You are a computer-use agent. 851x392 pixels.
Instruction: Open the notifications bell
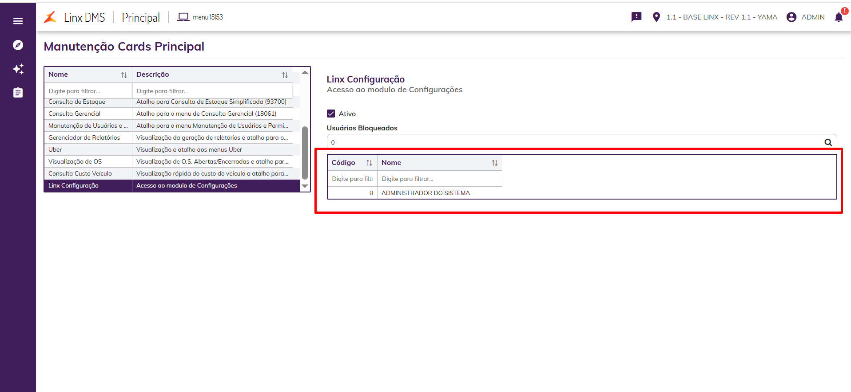[839, 17]
